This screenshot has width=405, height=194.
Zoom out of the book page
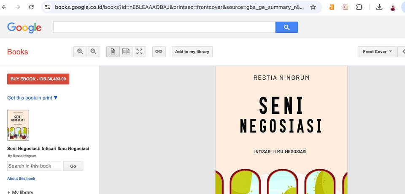pos(94,52)
